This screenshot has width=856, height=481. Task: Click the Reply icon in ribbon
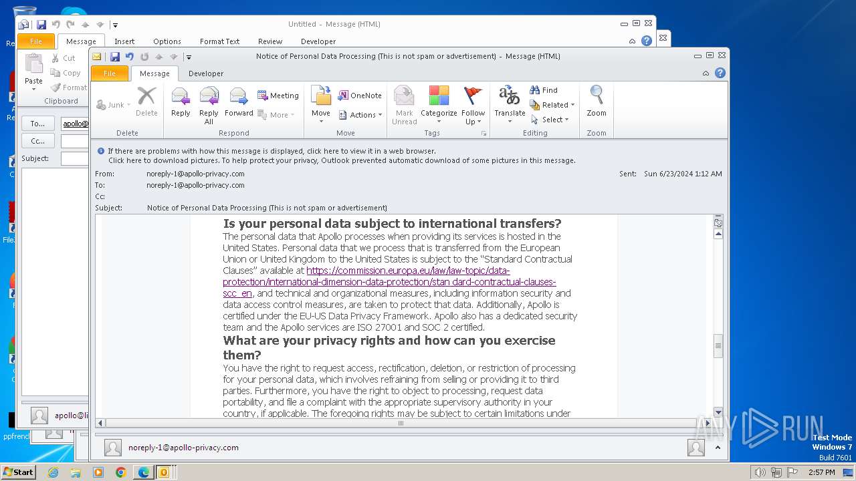point(181,103)
